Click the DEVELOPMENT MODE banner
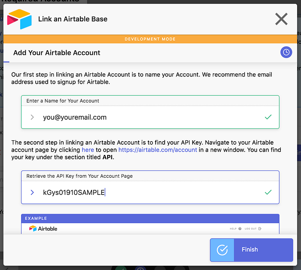 click(150, 39)
